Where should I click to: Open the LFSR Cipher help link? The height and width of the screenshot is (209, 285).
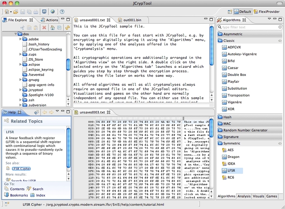[x=21, y=169]
